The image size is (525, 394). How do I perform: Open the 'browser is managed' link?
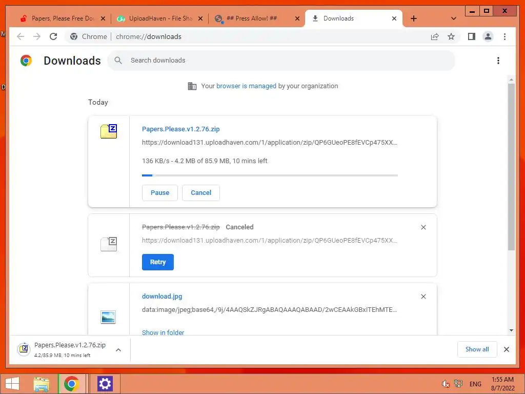[x=246, y=86]
